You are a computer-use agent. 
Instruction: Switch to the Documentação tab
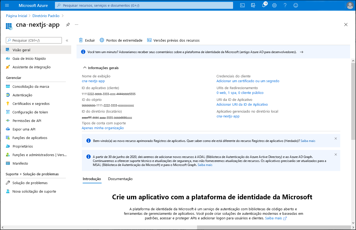click(120, 179)
